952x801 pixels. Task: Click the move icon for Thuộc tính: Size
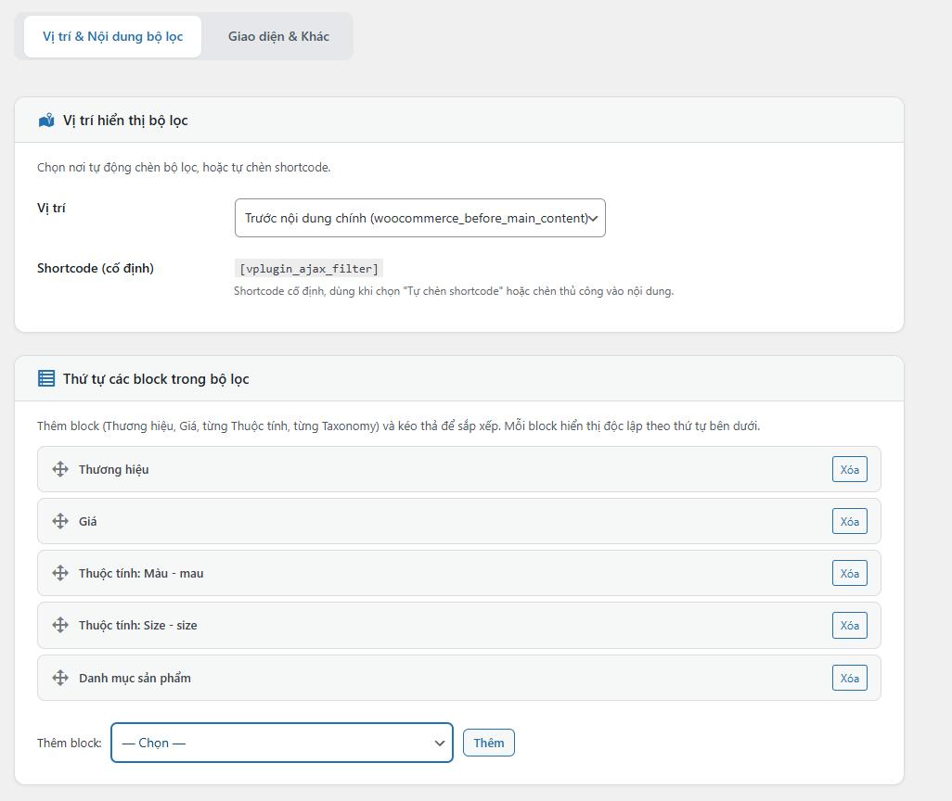pos(60,625)
